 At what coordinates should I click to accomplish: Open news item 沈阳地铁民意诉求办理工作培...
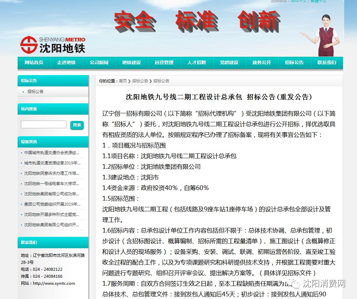tap(51, 173)
